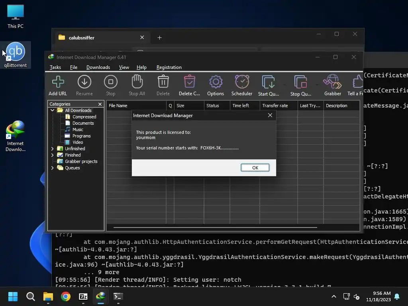Screen dimensions: 408x306
Task: Expand the Unfinished category
Action: [x=52, y=149]
